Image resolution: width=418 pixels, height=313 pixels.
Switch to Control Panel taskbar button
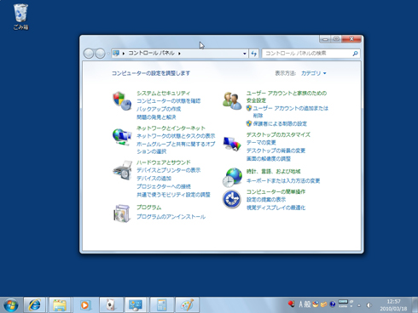point(136,305)
